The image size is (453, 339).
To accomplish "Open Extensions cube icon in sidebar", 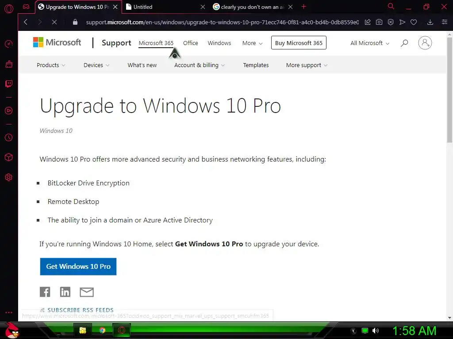I will tap(9, 157).
